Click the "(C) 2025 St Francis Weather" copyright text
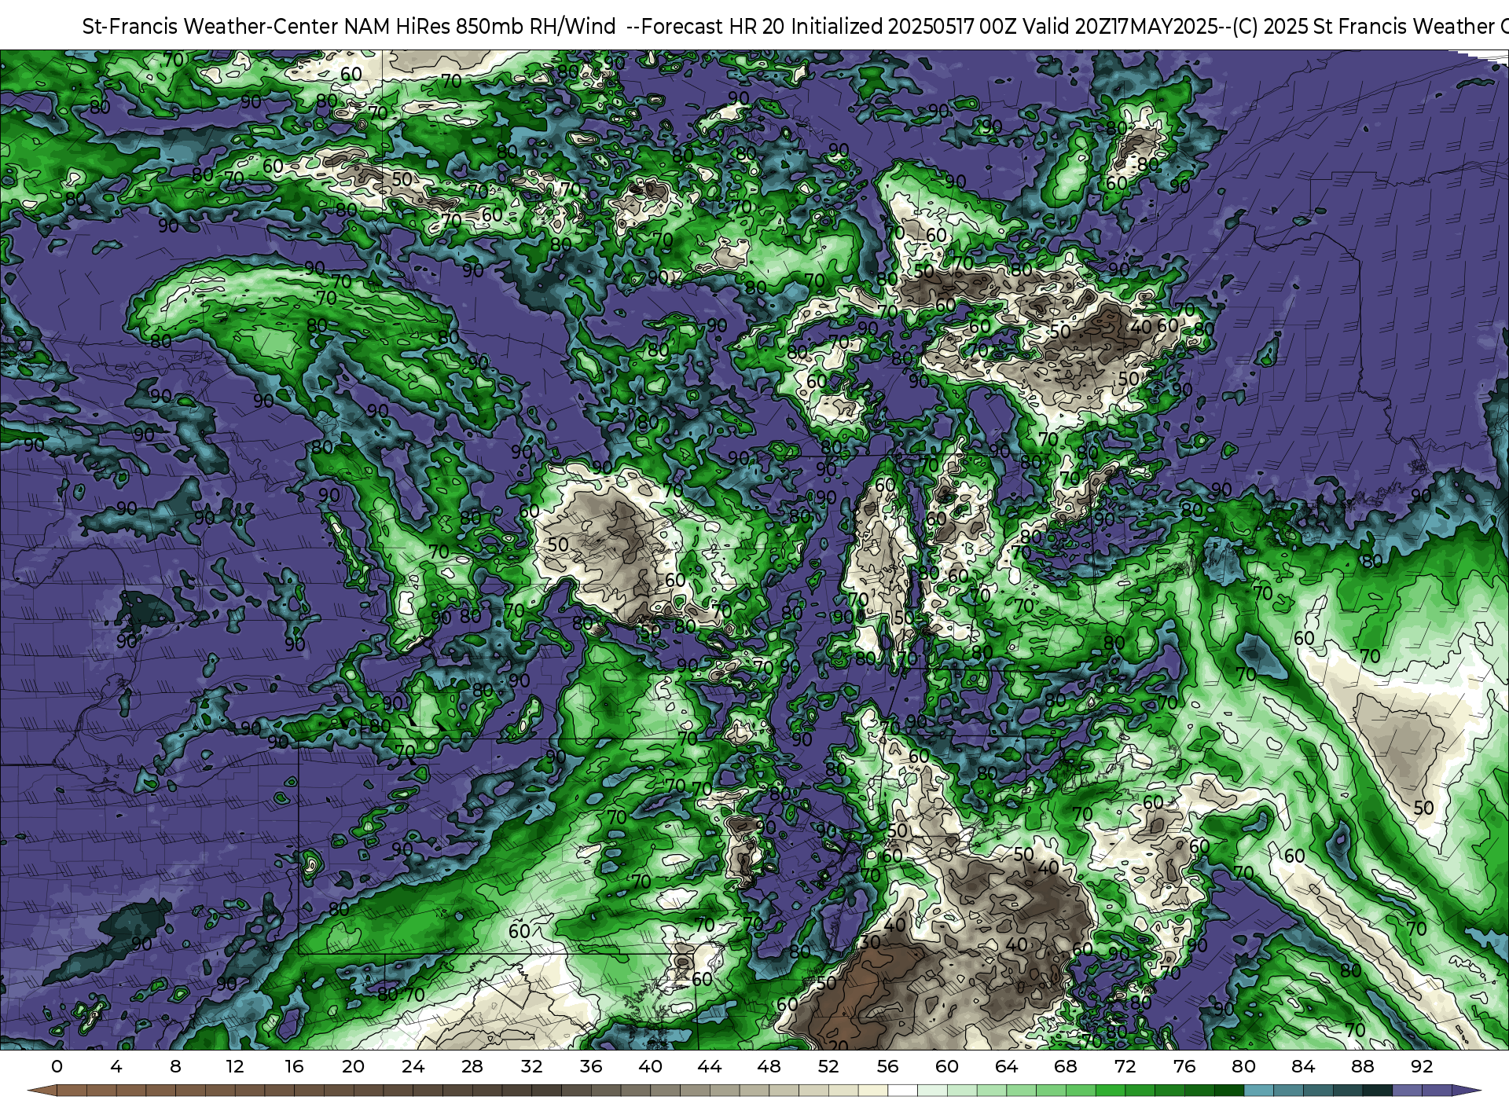 pyautogui.click(x=1364, y=27)
